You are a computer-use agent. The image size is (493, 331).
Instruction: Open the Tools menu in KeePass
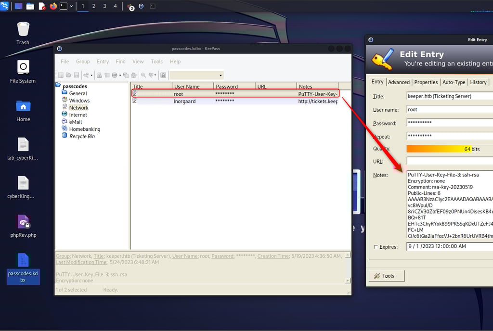[x=156, y=62]
